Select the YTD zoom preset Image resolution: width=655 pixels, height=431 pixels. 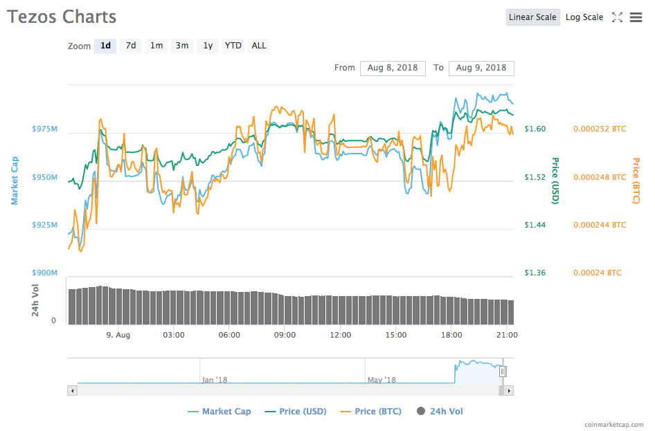tap(233, 46)
